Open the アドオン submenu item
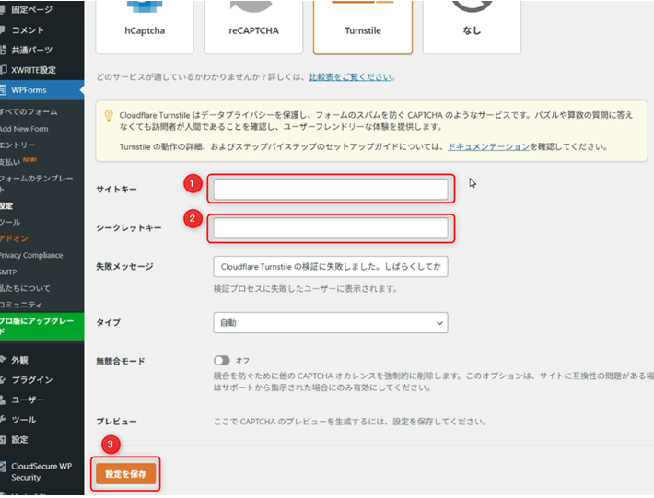The image size is (654, 498). pos(14,238)
